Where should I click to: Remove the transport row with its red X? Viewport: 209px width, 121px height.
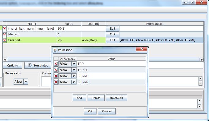click(x=5, y=40)
